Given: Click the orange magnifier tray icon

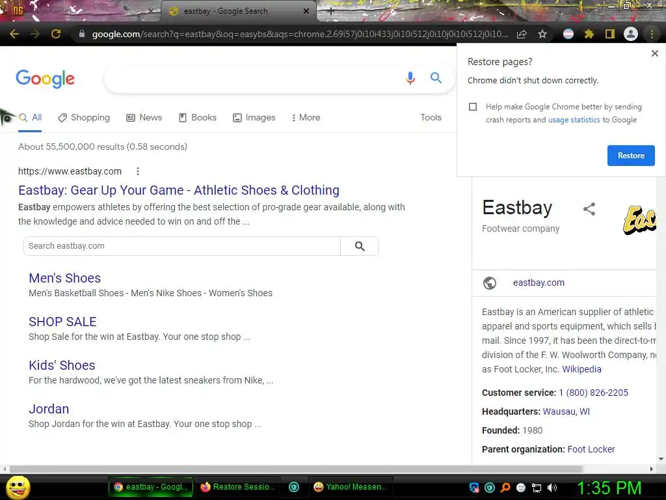Looking at the screenshot, I should point(505,488).
